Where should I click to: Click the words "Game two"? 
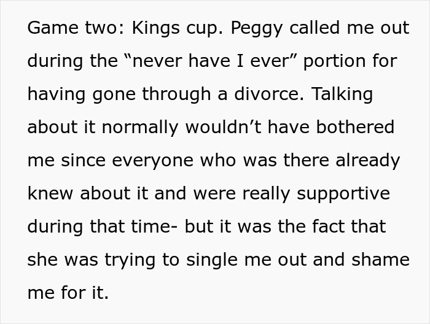point(64,29)
